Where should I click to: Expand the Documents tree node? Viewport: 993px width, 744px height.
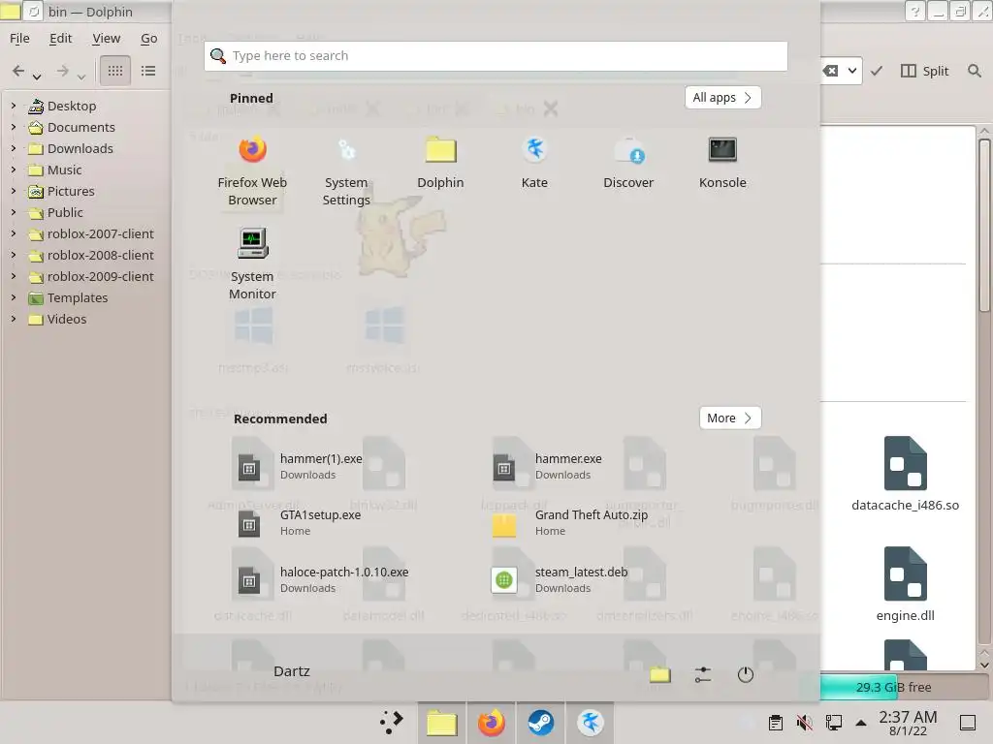pos(14,127)
